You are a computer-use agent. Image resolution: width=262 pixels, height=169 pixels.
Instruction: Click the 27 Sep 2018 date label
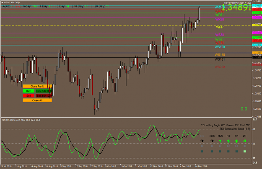(96, 166)
